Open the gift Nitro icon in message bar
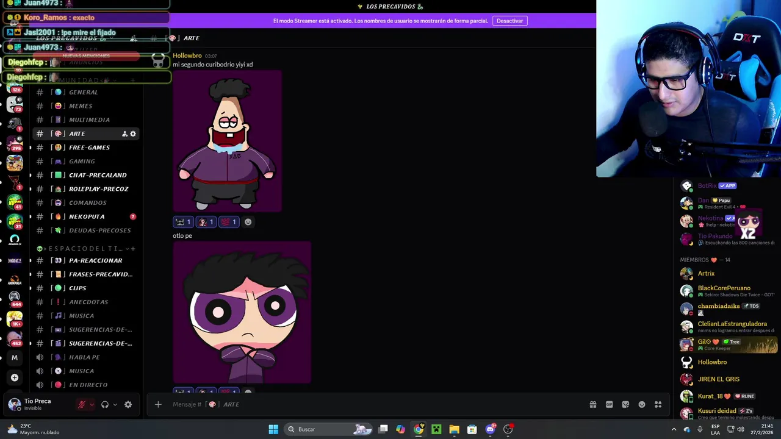Viewport: 781px width, 439px height. click(592, 404)
